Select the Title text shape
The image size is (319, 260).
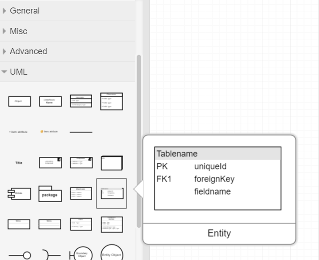point(19,163)
